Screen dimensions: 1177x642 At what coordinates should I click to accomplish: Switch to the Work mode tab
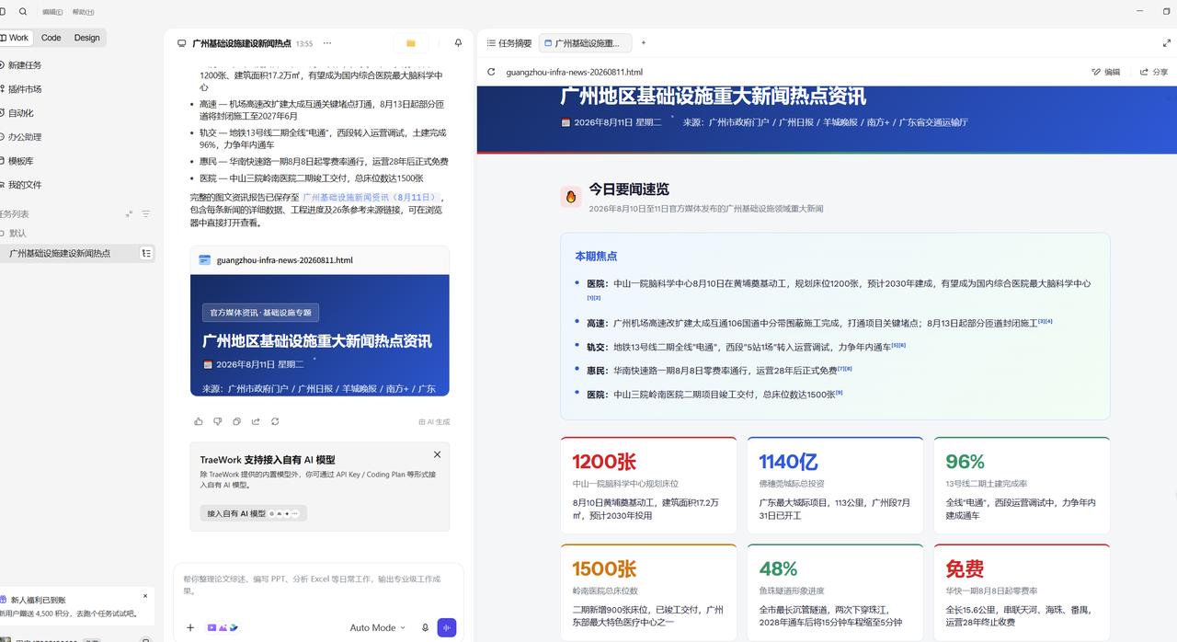pos(16,38)
